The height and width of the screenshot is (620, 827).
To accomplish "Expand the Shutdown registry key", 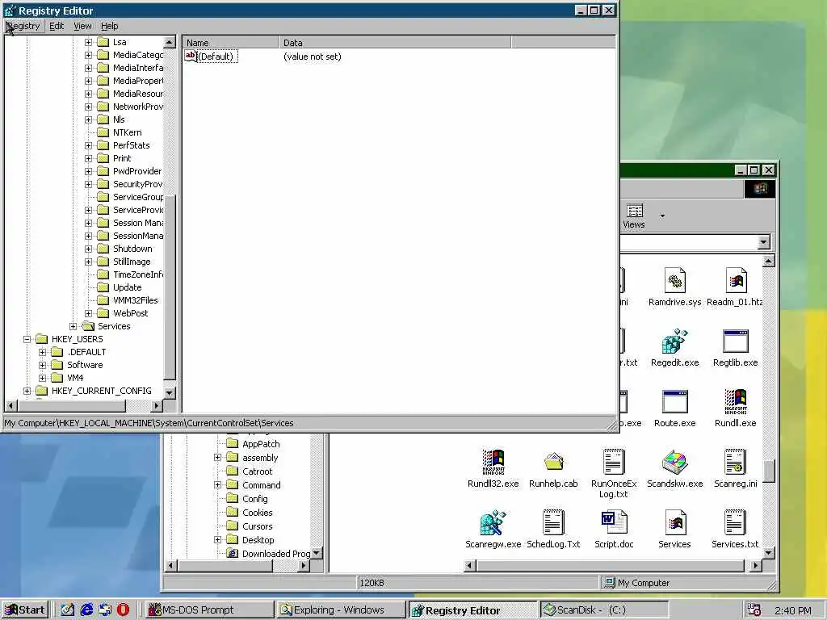I will pyautogui.click(x=88, y=249).
